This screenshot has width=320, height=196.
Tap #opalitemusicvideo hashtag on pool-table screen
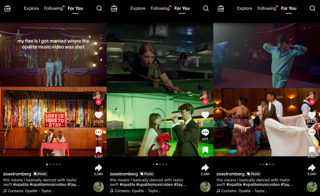155,185
